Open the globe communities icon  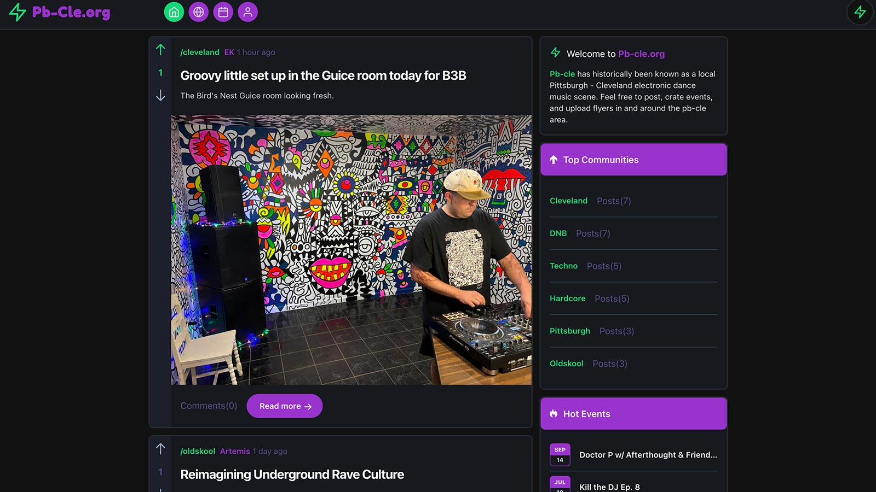pyautogui.click(x=198, y=12)
